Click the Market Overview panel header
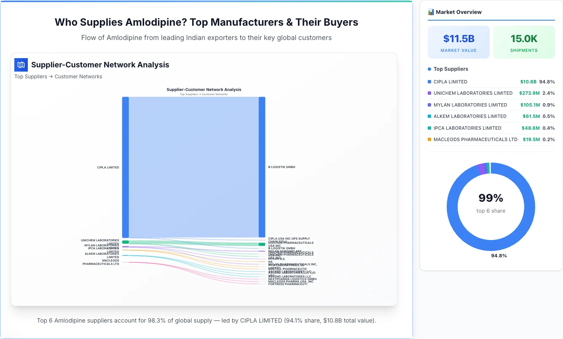The height and width of the screenshot is (339, 563). 459,12
